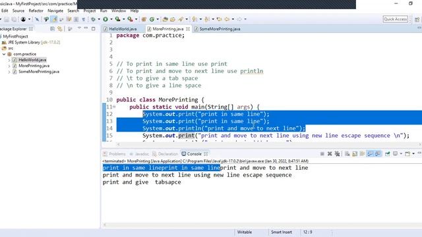The height and width of the screenshot is (237, 422).
Task: Click Remove Launch X icon in Console
Action: [330, 153]
